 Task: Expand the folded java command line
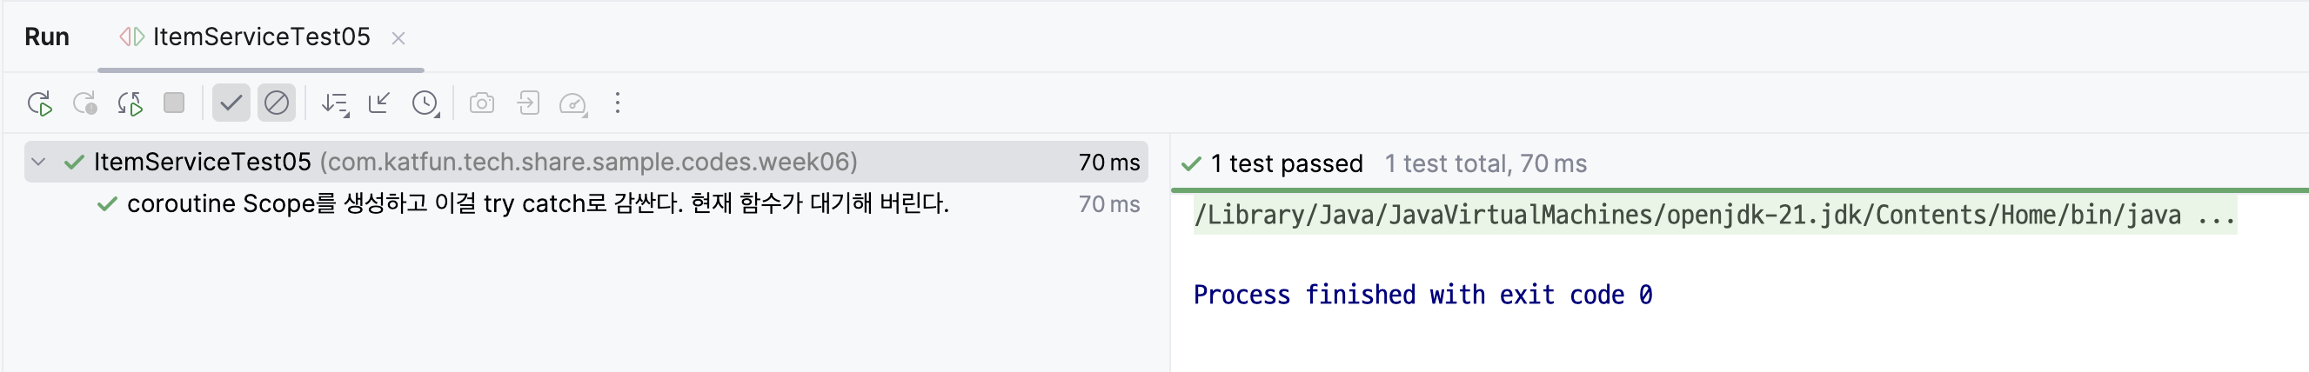pyautogui.click(x=2216, y=216)
